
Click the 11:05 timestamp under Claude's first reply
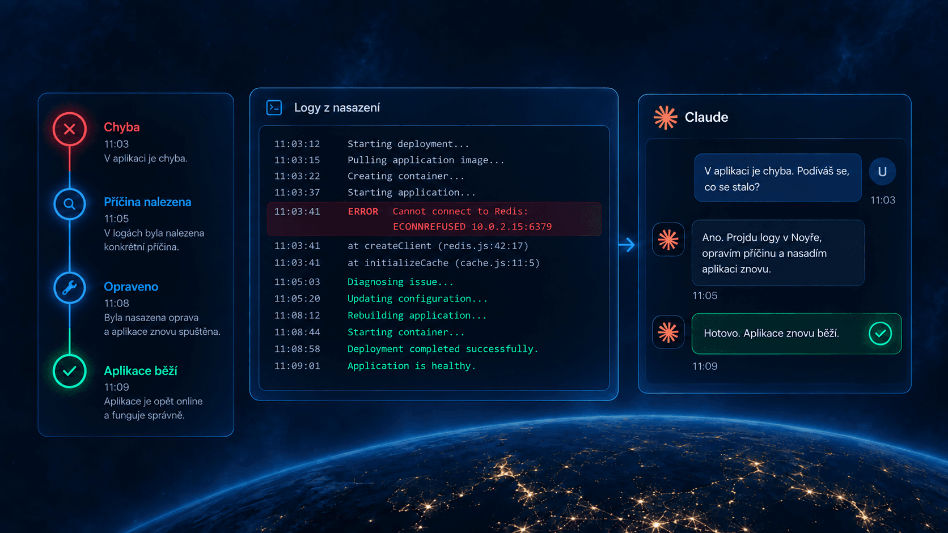(x=705, y=296)
